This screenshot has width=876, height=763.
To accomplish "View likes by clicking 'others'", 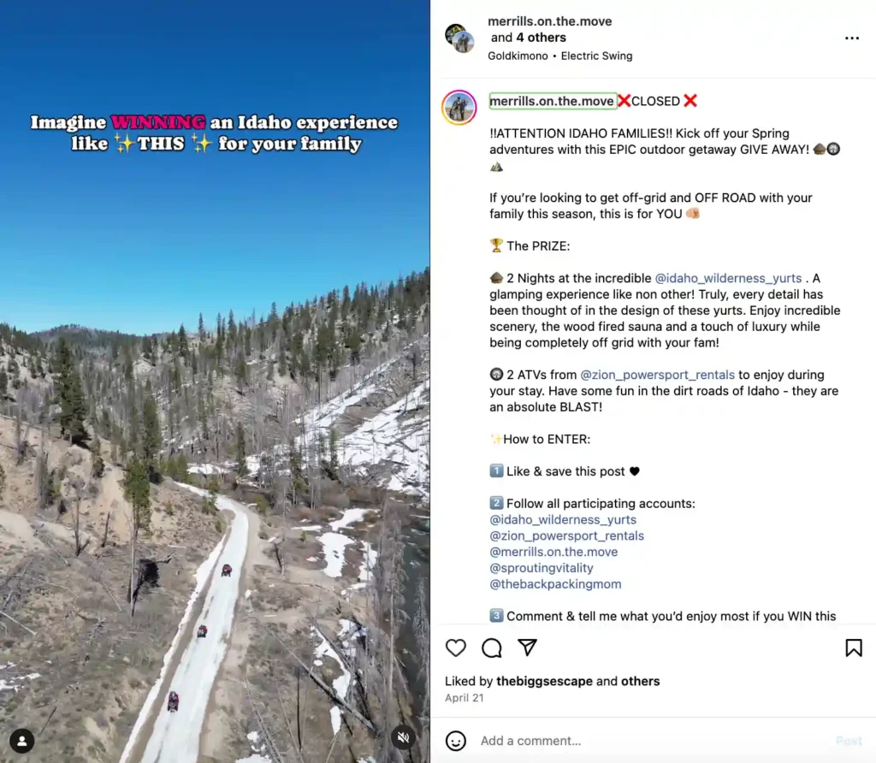I will click(640, 682).
